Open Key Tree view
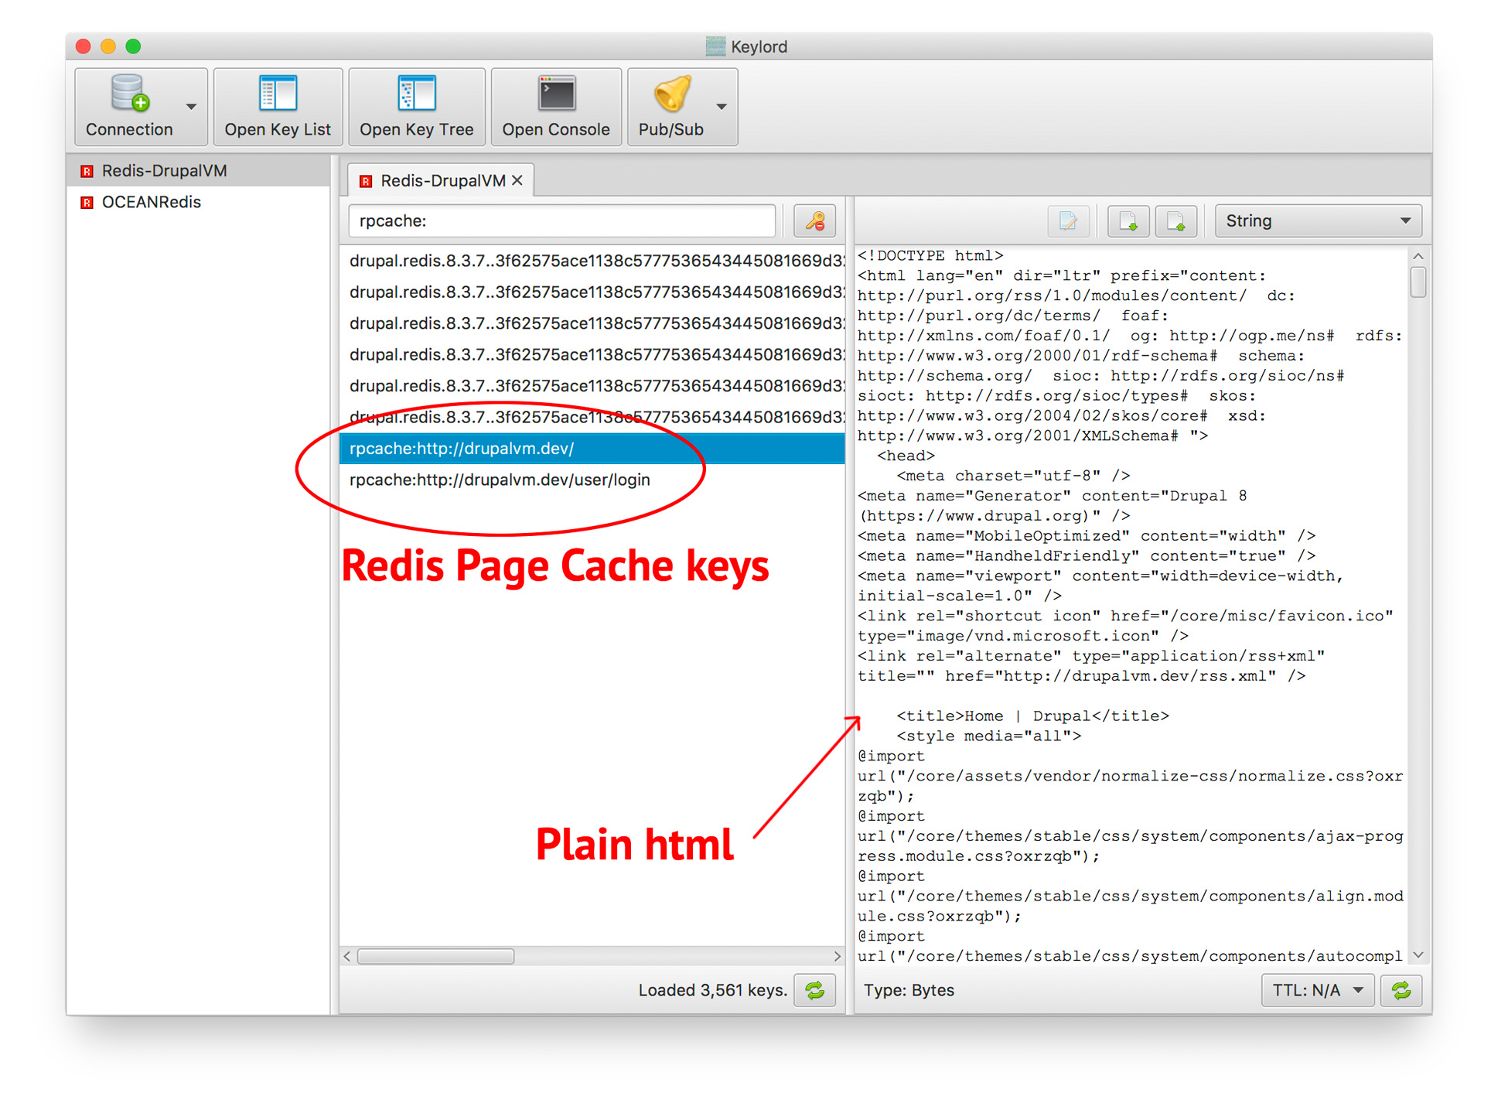Image resolution: width=1491 pixels, height=1100 pixels. coord(417,106)
